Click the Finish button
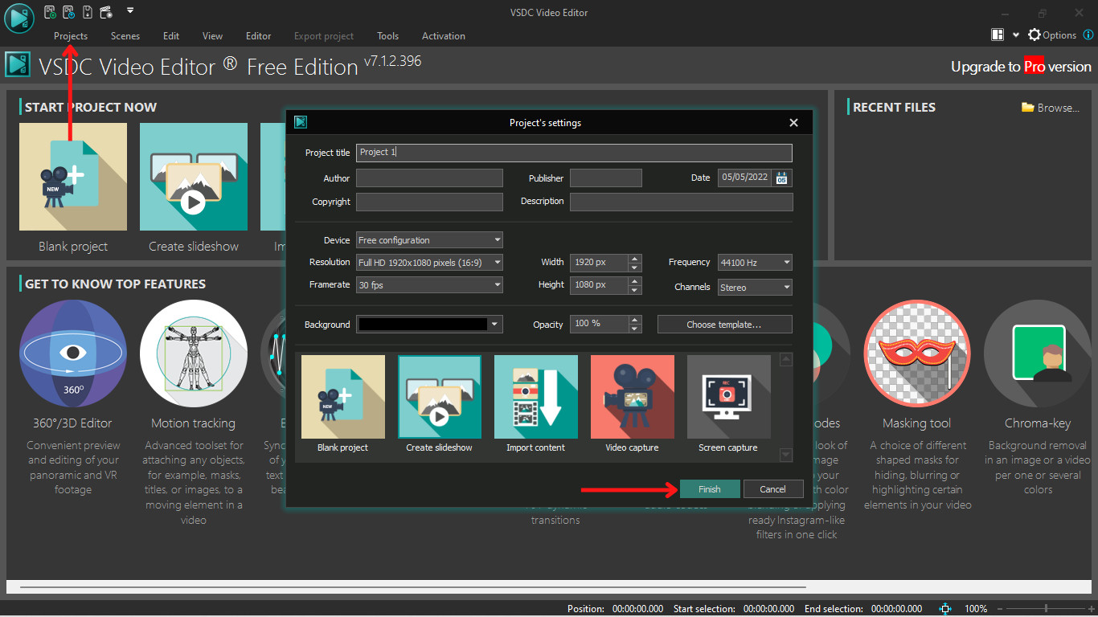 click(x=710, y=489)
